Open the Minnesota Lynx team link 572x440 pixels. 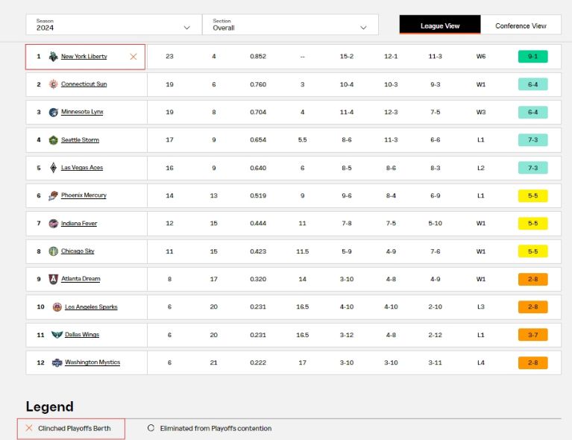click(x=82, y=112)
